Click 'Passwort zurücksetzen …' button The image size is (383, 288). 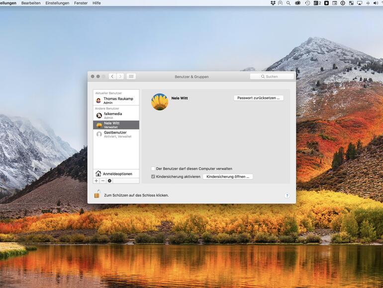[x=258, y=98]
